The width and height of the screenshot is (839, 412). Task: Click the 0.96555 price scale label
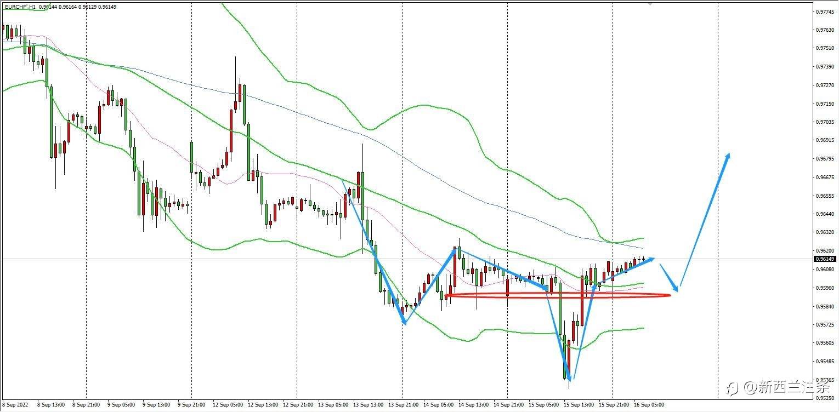(x=825, y=196)
